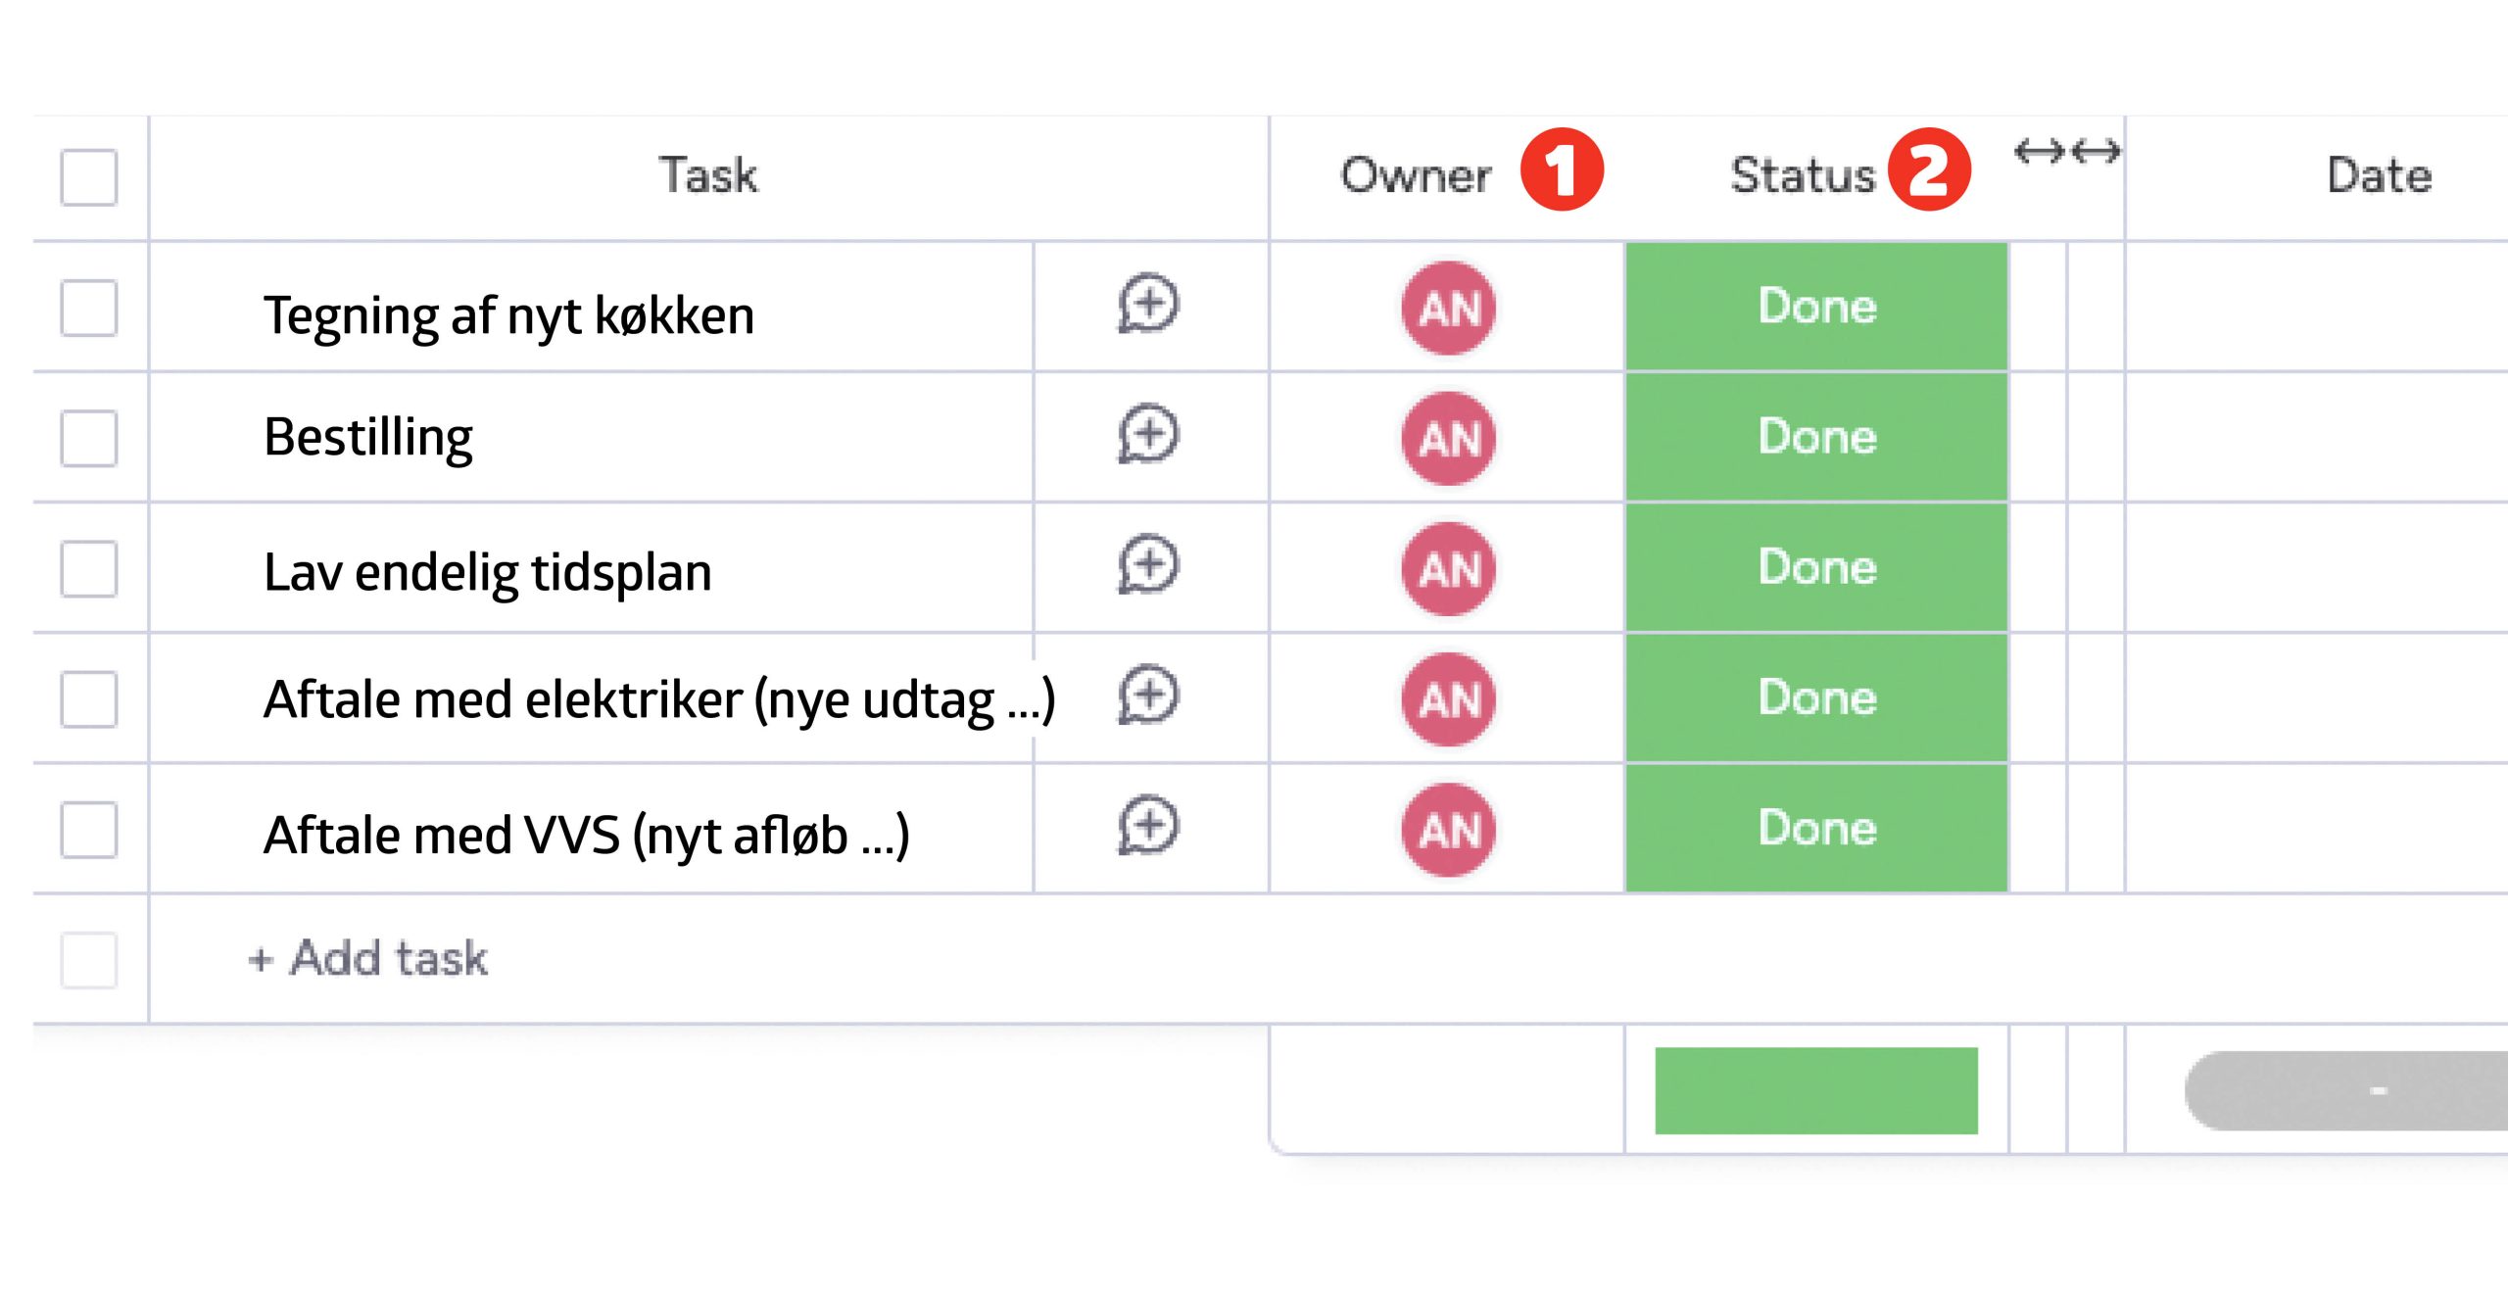Screen dimensions: 2508x1295
Task: Click the Owner column header
Action: coord(1415,176)
